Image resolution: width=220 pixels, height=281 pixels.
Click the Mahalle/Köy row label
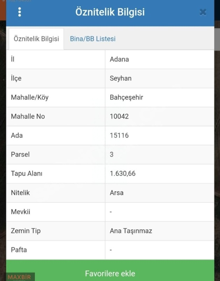coord(30,97)
